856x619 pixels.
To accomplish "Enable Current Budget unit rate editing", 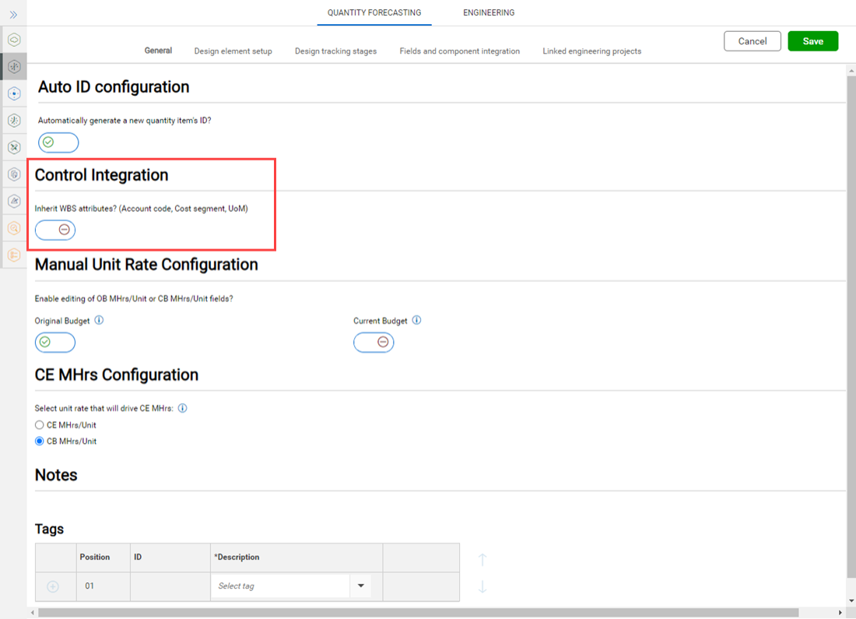I will coord(374,343).
